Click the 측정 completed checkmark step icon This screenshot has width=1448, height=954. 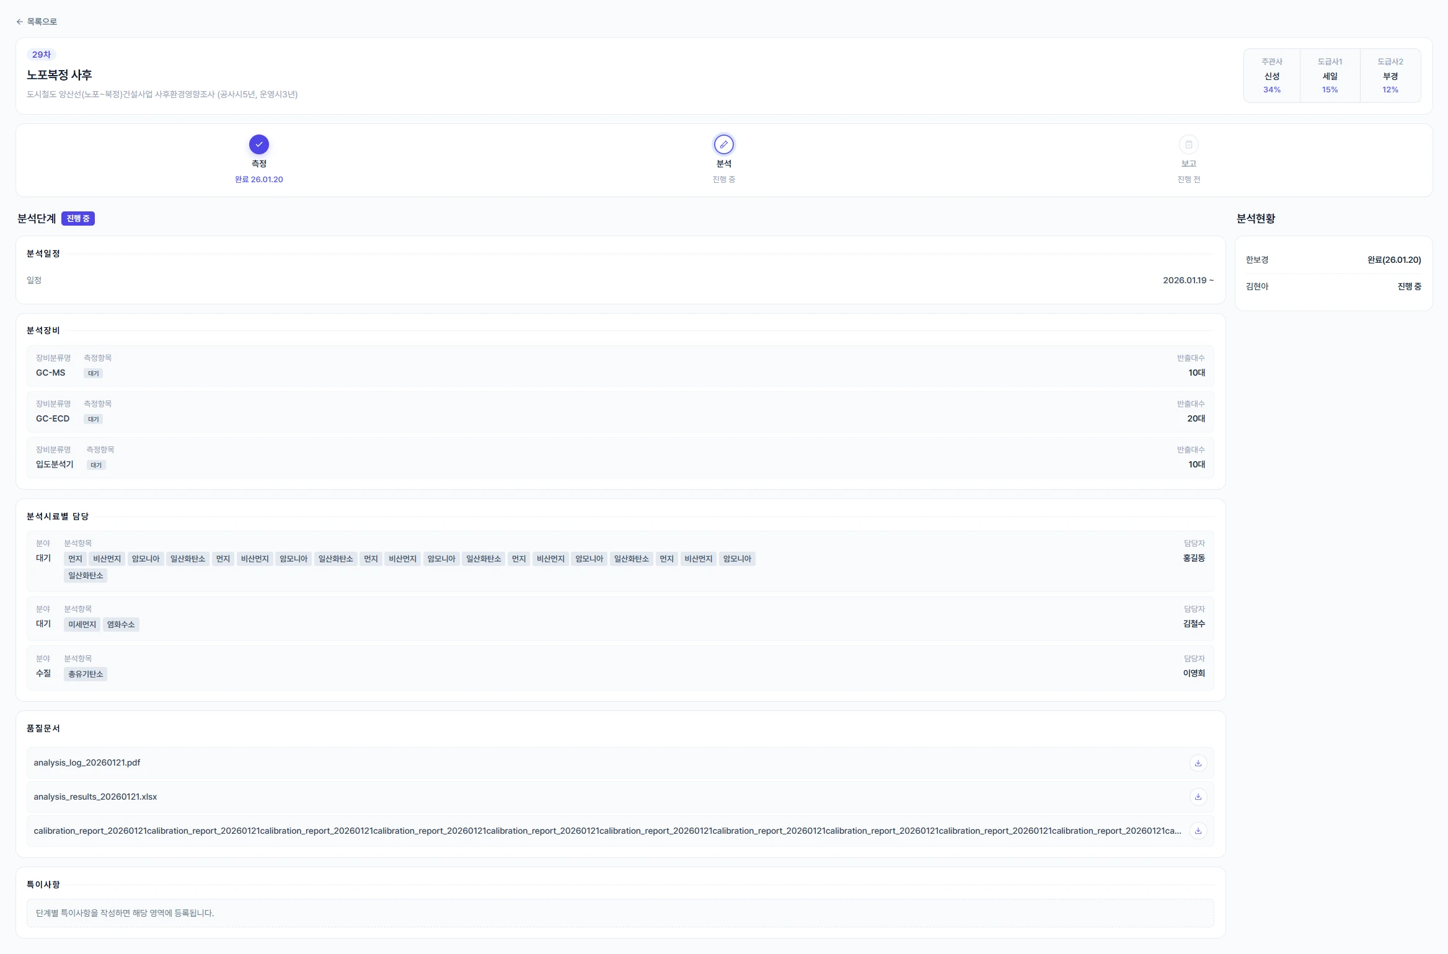(x=259, y=144)
